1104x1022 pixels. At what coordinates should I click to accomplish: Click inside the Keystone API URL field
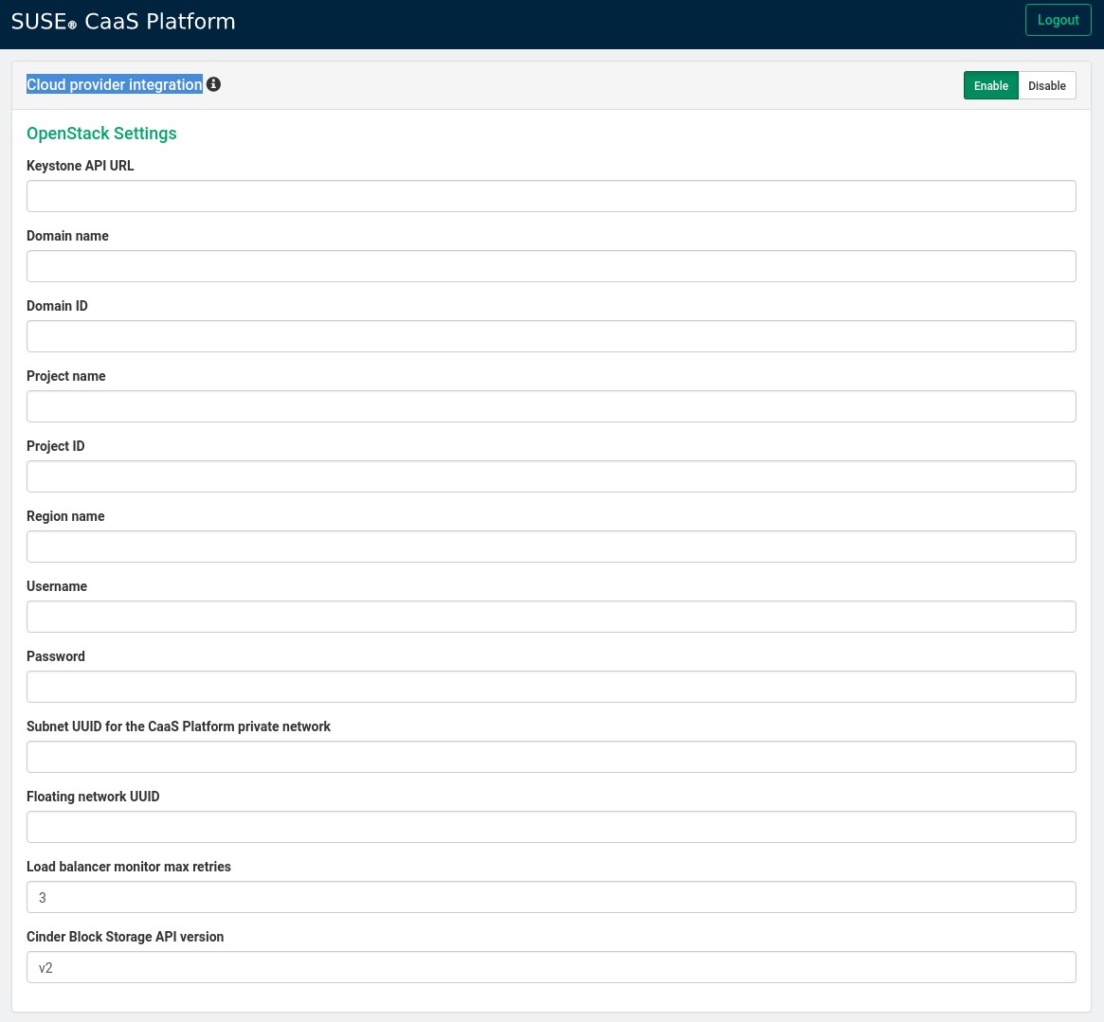click(552, 196)
